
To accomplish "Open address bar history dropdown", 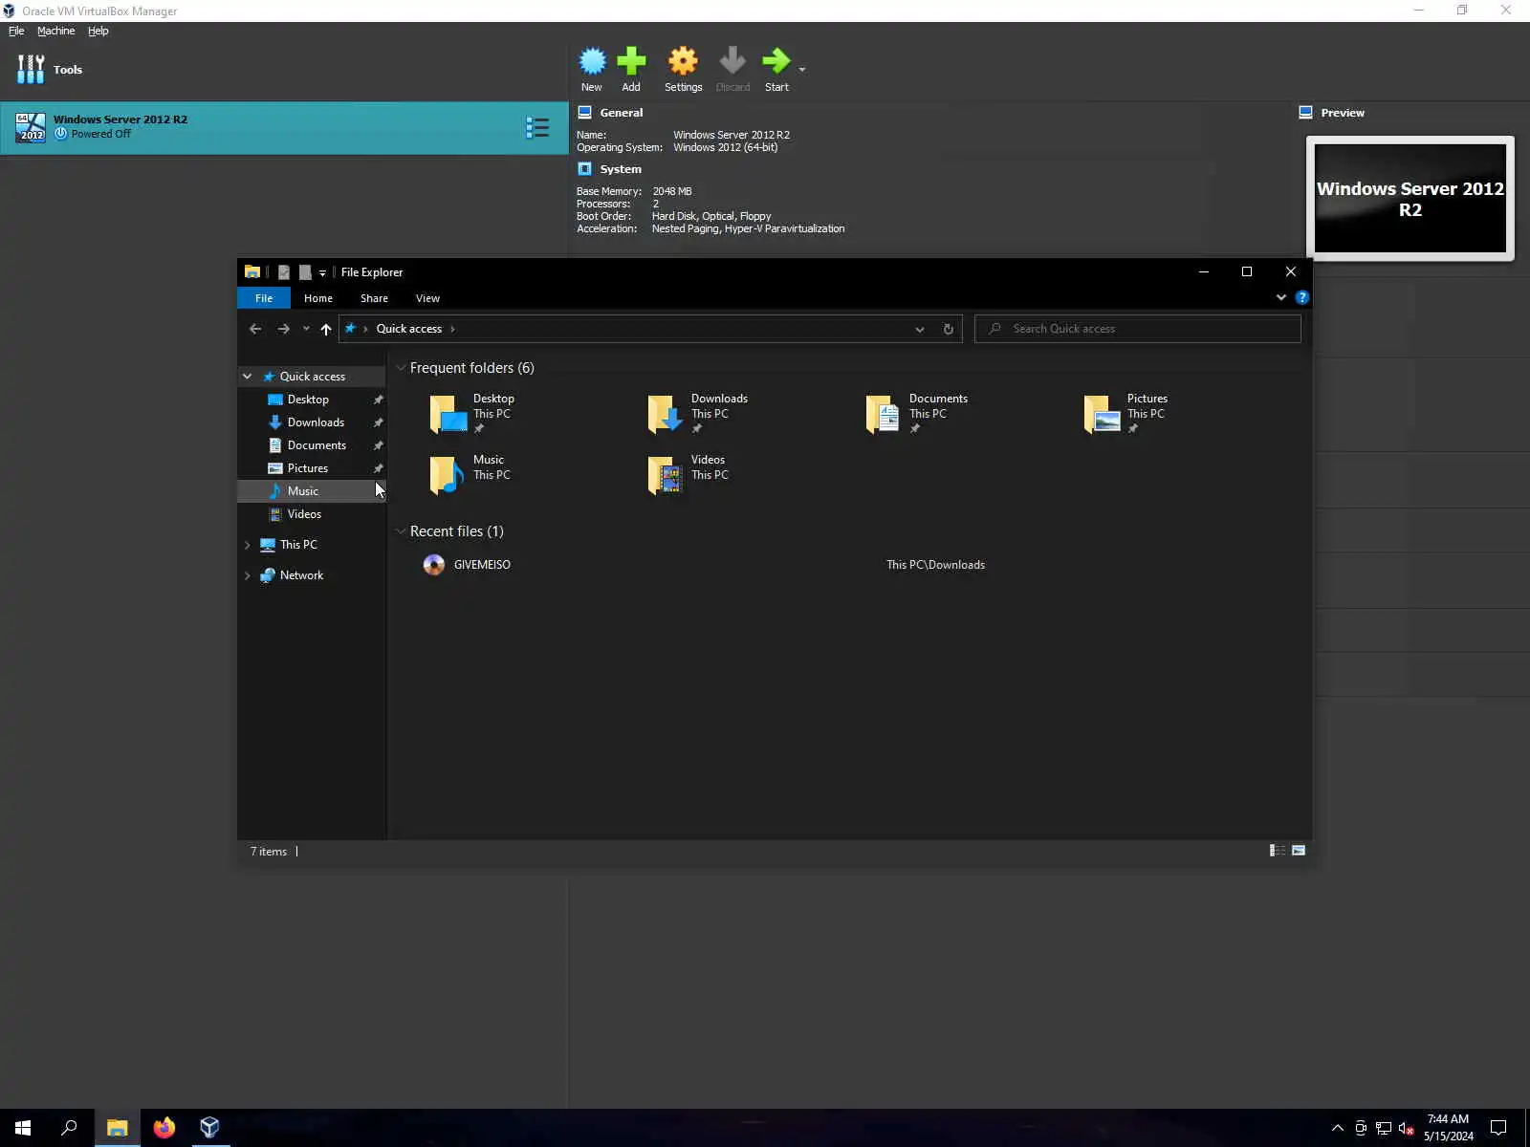I will click(x=920, y=329).
